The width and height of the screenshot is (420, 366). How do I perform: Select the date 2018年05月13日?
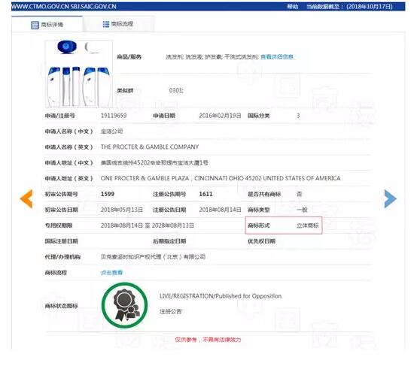122,210
